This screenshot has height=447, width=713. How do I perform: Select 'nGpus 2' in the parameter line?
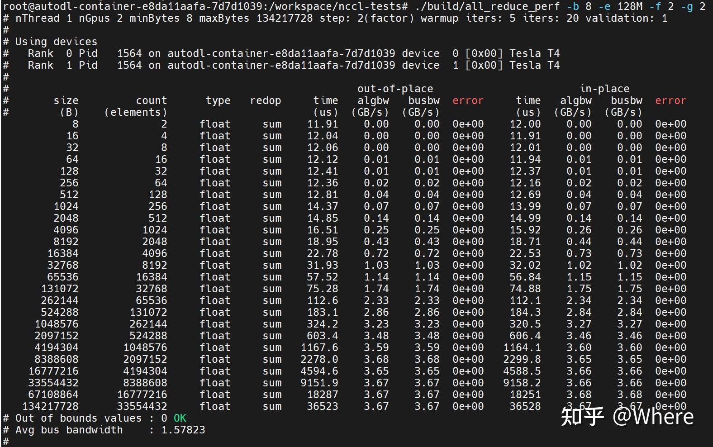click(100, 18)
